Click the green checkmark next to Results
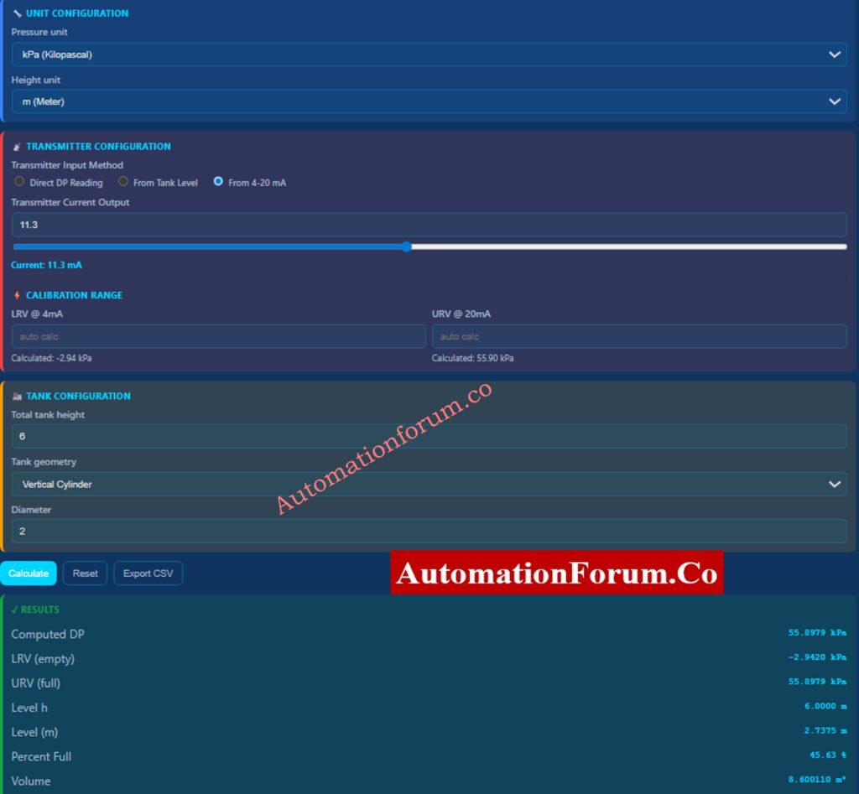 [14, 610]
